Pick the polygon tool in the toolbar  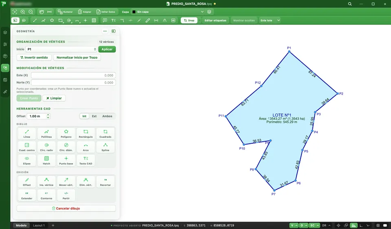[x=52, y=20]
